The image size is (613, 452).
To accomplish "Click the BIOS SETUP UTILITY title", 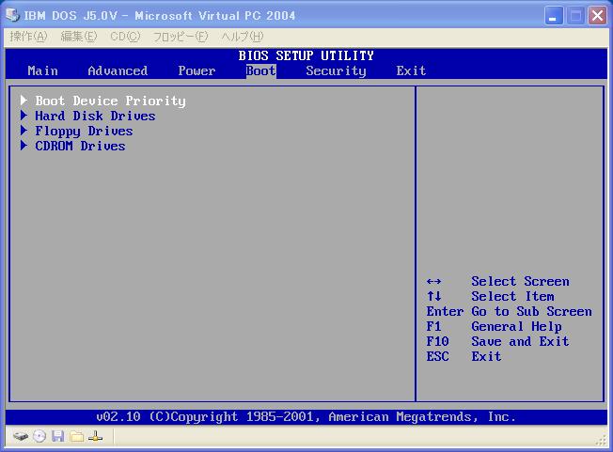I will pos(306,55).
